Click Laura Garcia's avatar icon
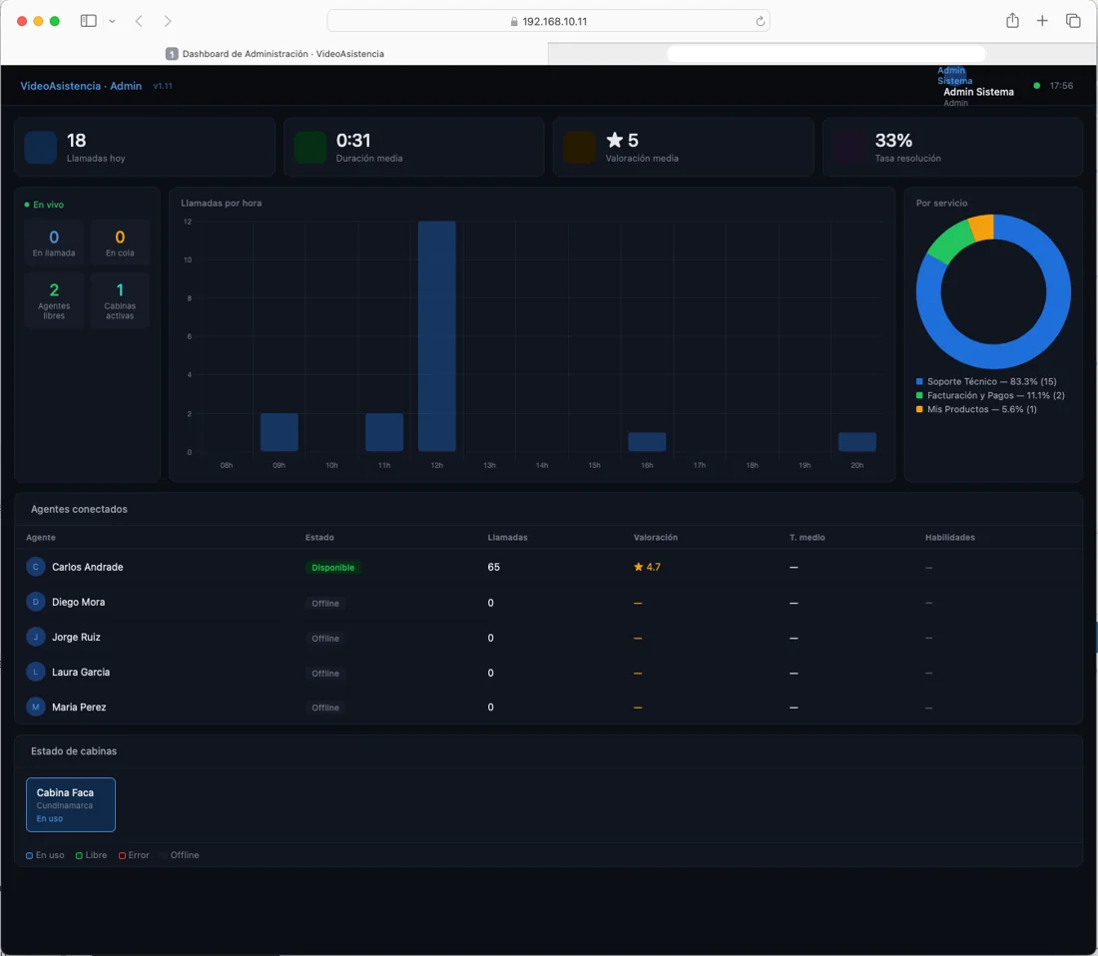Screen dimensions: 1098x956 pos(36,672)
